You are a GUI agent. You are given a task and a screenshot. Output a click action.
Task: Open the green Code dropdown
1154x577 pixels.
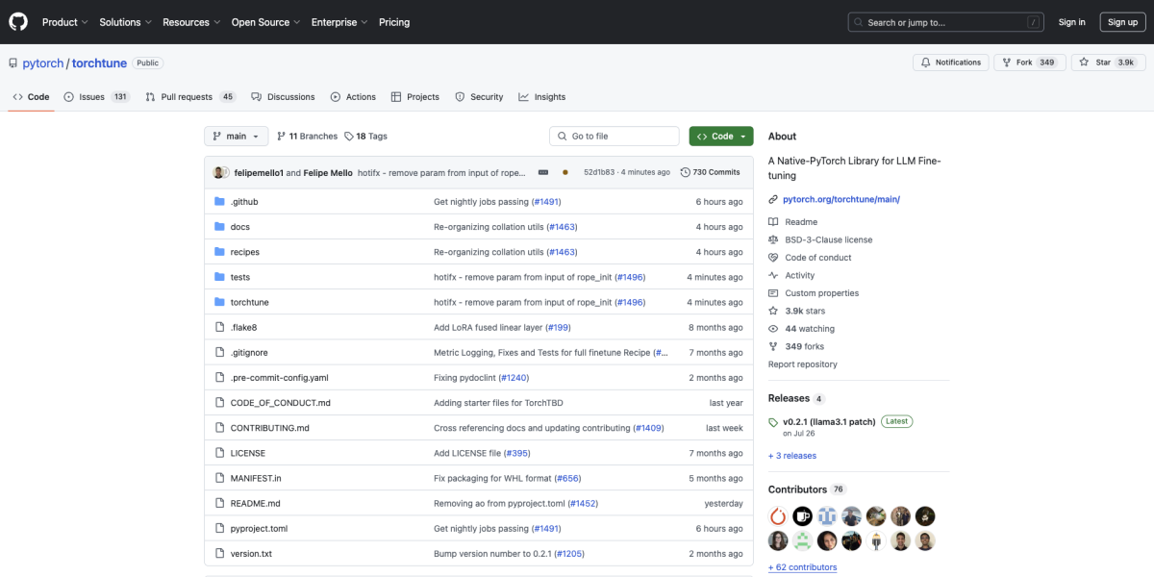point(721,137)
